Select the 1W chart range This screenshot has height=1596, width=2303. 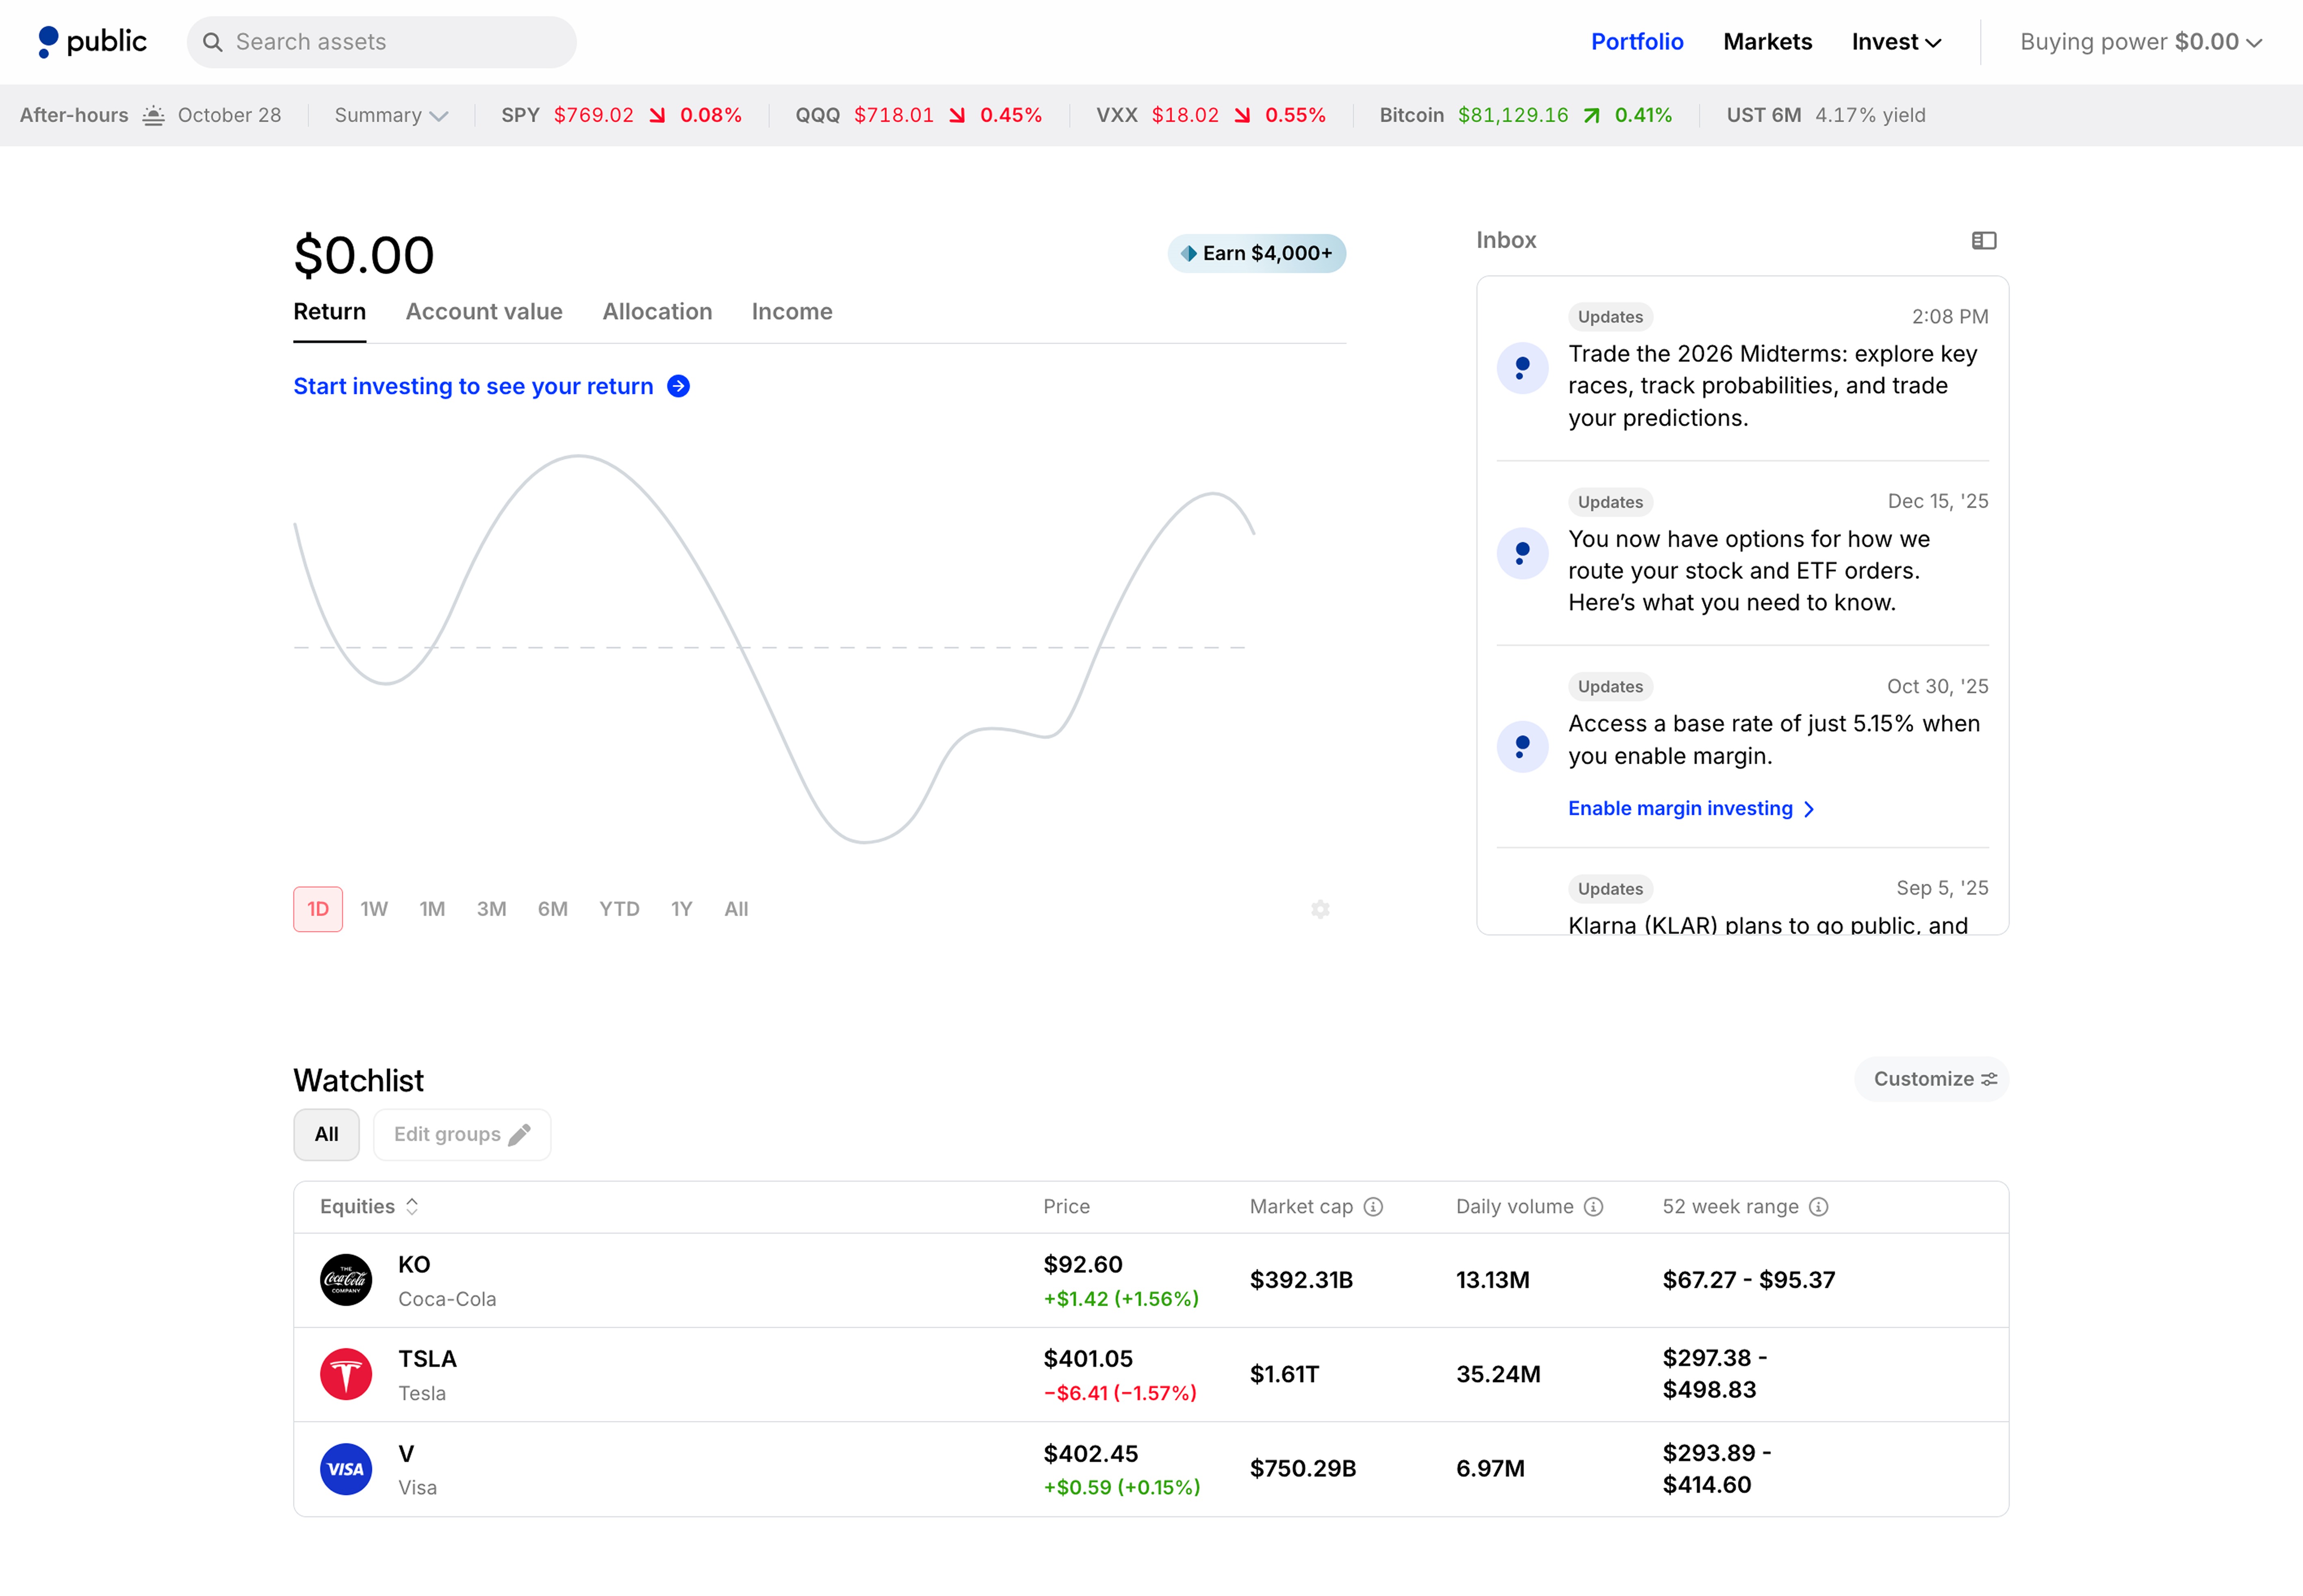click(x=374, y=909)
